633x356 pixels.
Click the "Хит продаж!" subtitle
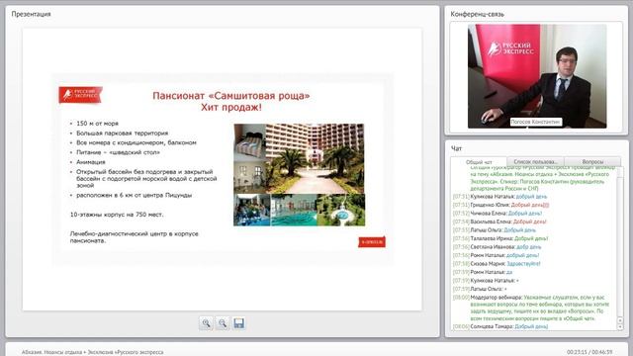(231, 108)
